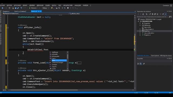This screenshot has height=97, width=173.
Task: Click the Solution Explorer search field
Action: [153, 17]
